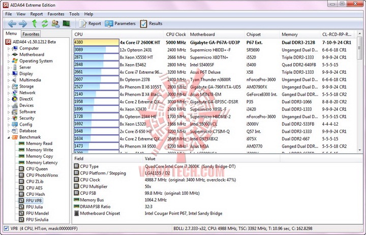Select the Config icon in the tree
This screenshot has width=366, height=235.
(x=15, y=125)
